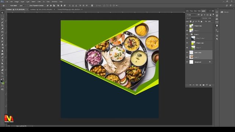Collapse the Group 1 folder
Image resolution: width=235 pixels, height=132 pixels.
click(x=190, y=34)
